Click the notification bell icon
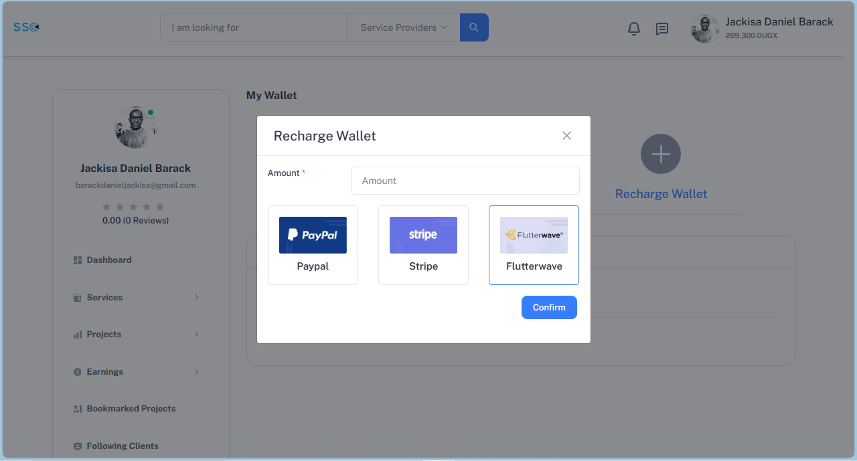857x461 pixels. tap(633, 29)
